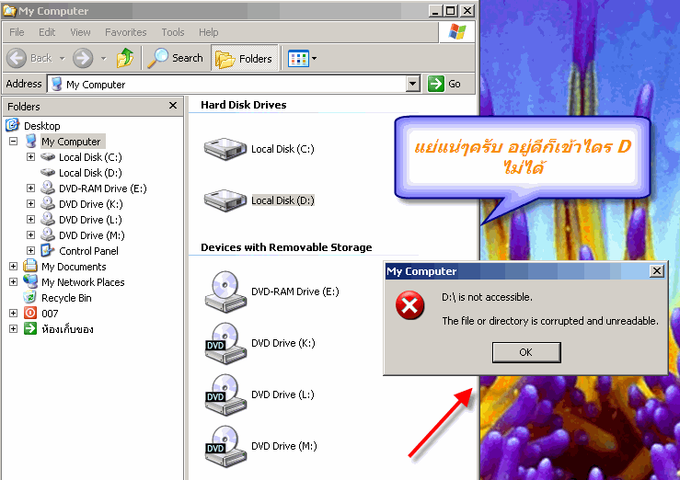Select DVD-RAM Drive (E:) icon in main pane
The height and width of the screenshot is (480, 680).
(225, 291)
